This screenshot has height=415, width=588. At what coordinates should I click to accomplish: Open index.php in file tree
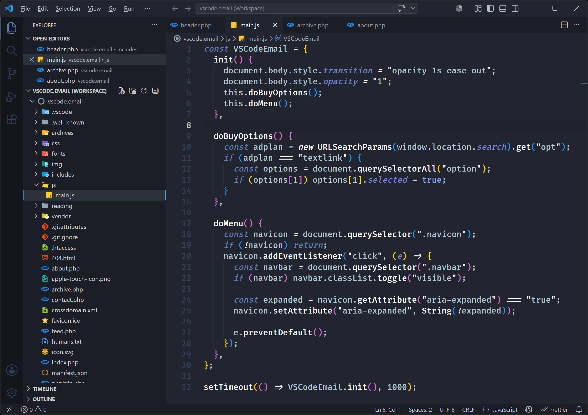point(65,362)
